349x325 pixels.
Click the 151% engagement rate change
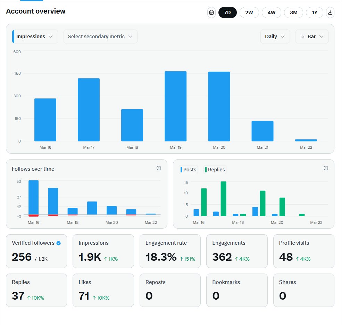(x=188, y=259)
